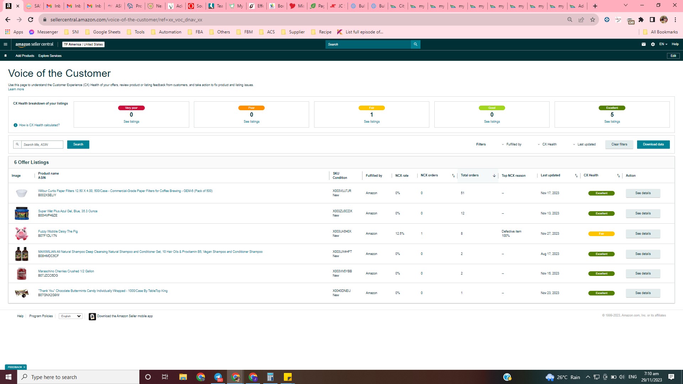Screen dimensions: 683x384
Task: Click the browser address bar URL
Action: click(126, 20)
